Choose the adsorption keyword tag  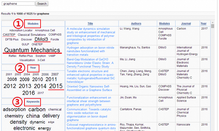tap(14, 110)
